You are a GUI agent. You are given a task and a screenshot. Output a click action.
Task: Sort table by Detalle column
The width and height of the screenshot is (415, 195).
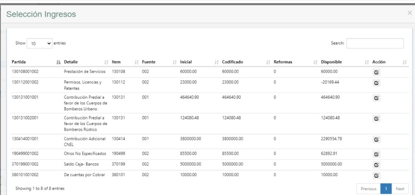click(86, 62)
